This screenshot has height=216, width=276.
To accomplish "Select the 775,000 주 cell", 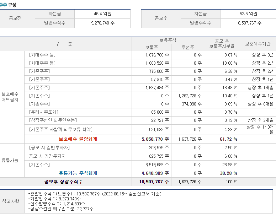I will [152, 71].
